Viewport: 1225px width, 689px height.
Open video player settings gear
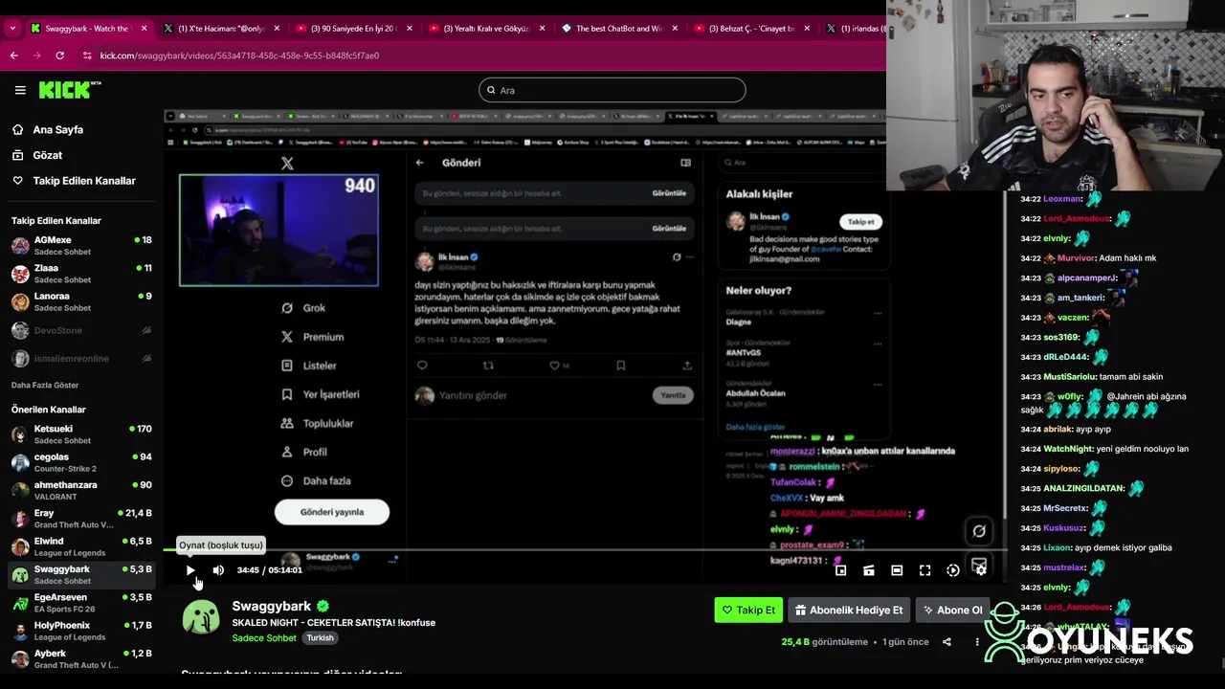pyautogui.click(x=981, y=570)
